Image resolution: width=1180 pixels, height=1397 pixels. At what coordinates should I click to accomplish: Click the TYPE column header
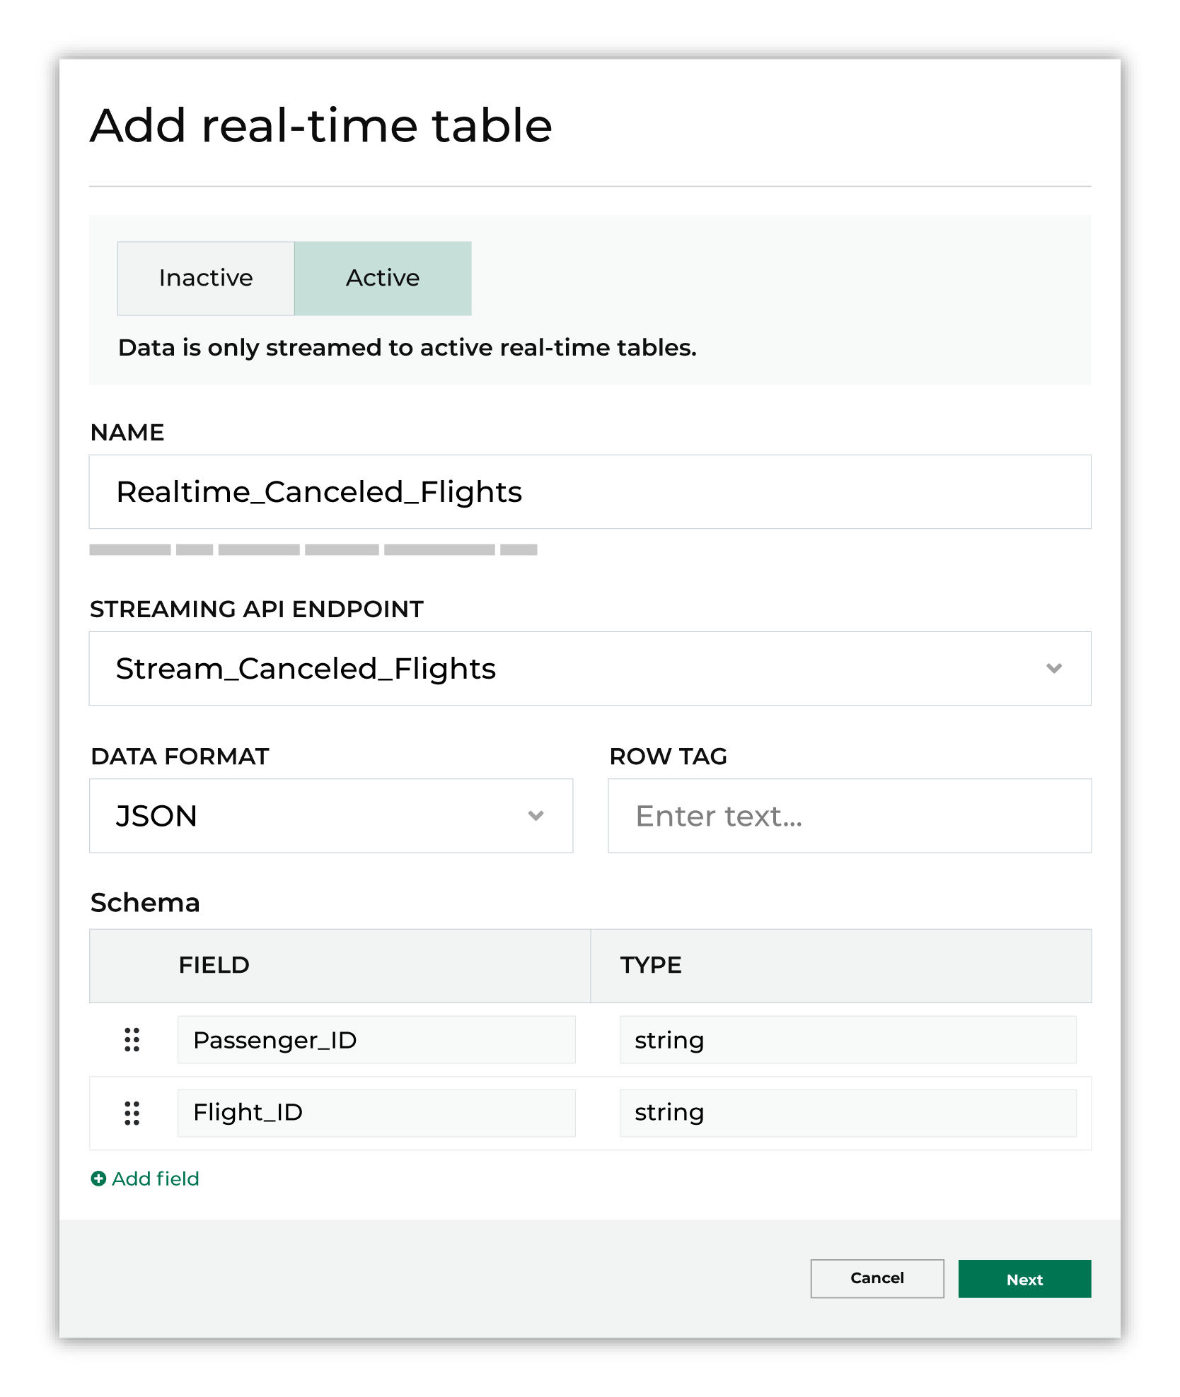[x=841, y=966]
